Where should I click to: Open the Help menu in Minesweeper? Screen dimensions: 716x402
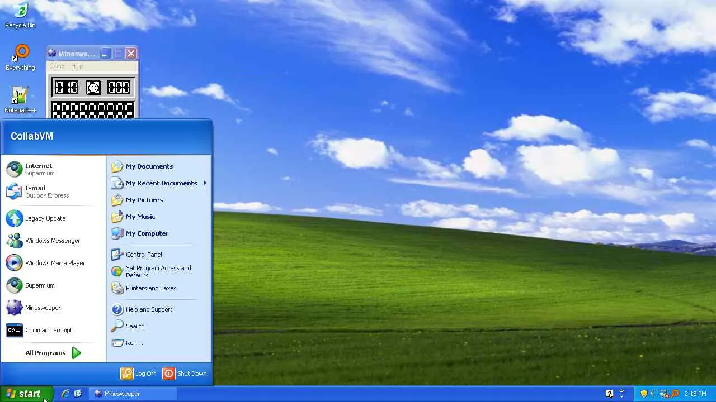coord(77,66)
